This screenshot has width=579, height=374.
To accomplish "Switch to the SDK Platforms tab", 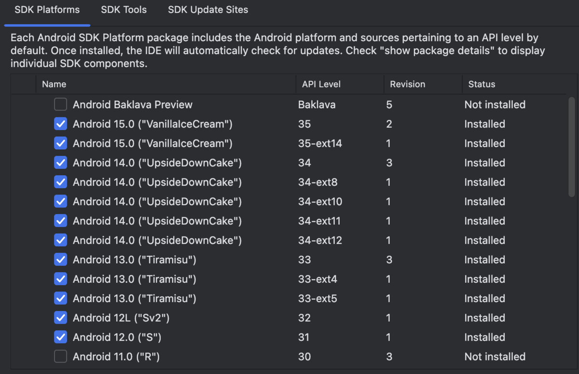I will [x=47, y=10].
